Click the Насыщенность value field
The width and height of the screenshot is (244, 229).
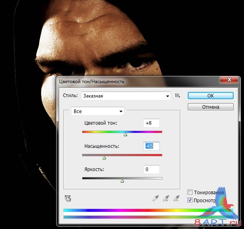click(x=152, y=146)
